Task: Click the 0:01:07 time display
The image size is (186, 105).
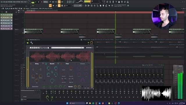Action: [x=71, y=2]
